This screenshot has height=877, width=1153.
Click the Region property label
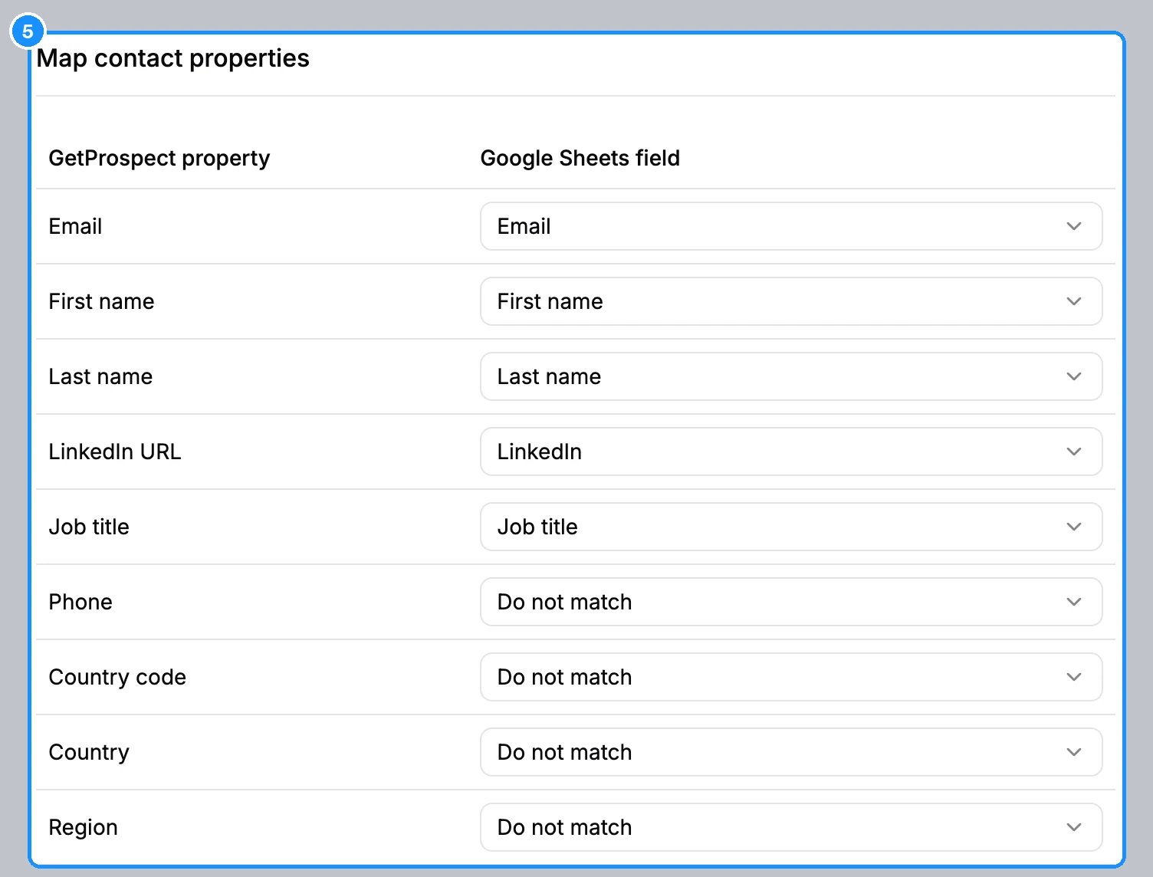84,827
